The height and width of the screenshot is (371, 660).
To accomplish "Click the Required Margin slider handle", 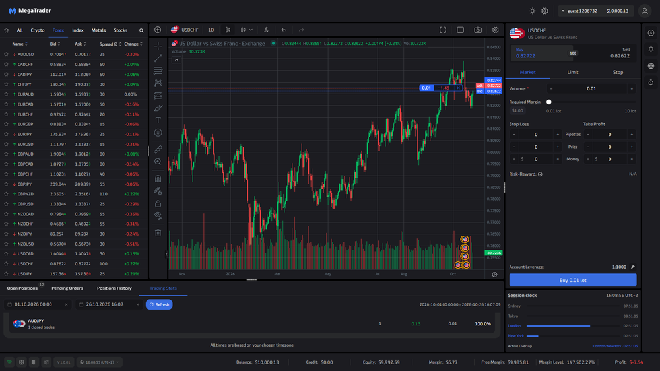I will (549, 102).
